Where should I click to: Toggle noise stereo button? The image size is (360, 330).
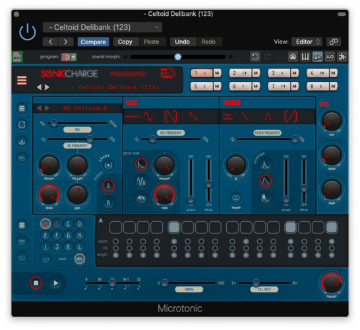click(x=236, y=197)
